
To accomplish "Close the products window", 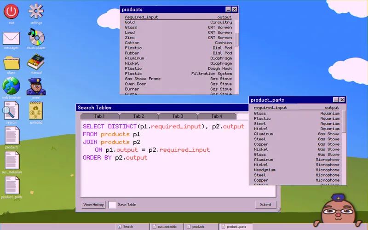I will pos(235,9).
